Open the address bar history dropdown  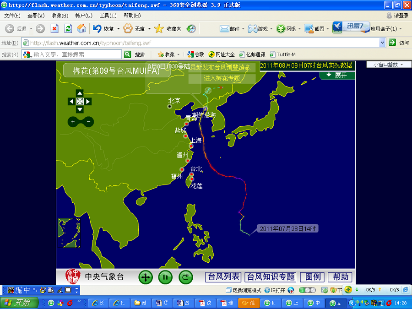click(383, 42)
